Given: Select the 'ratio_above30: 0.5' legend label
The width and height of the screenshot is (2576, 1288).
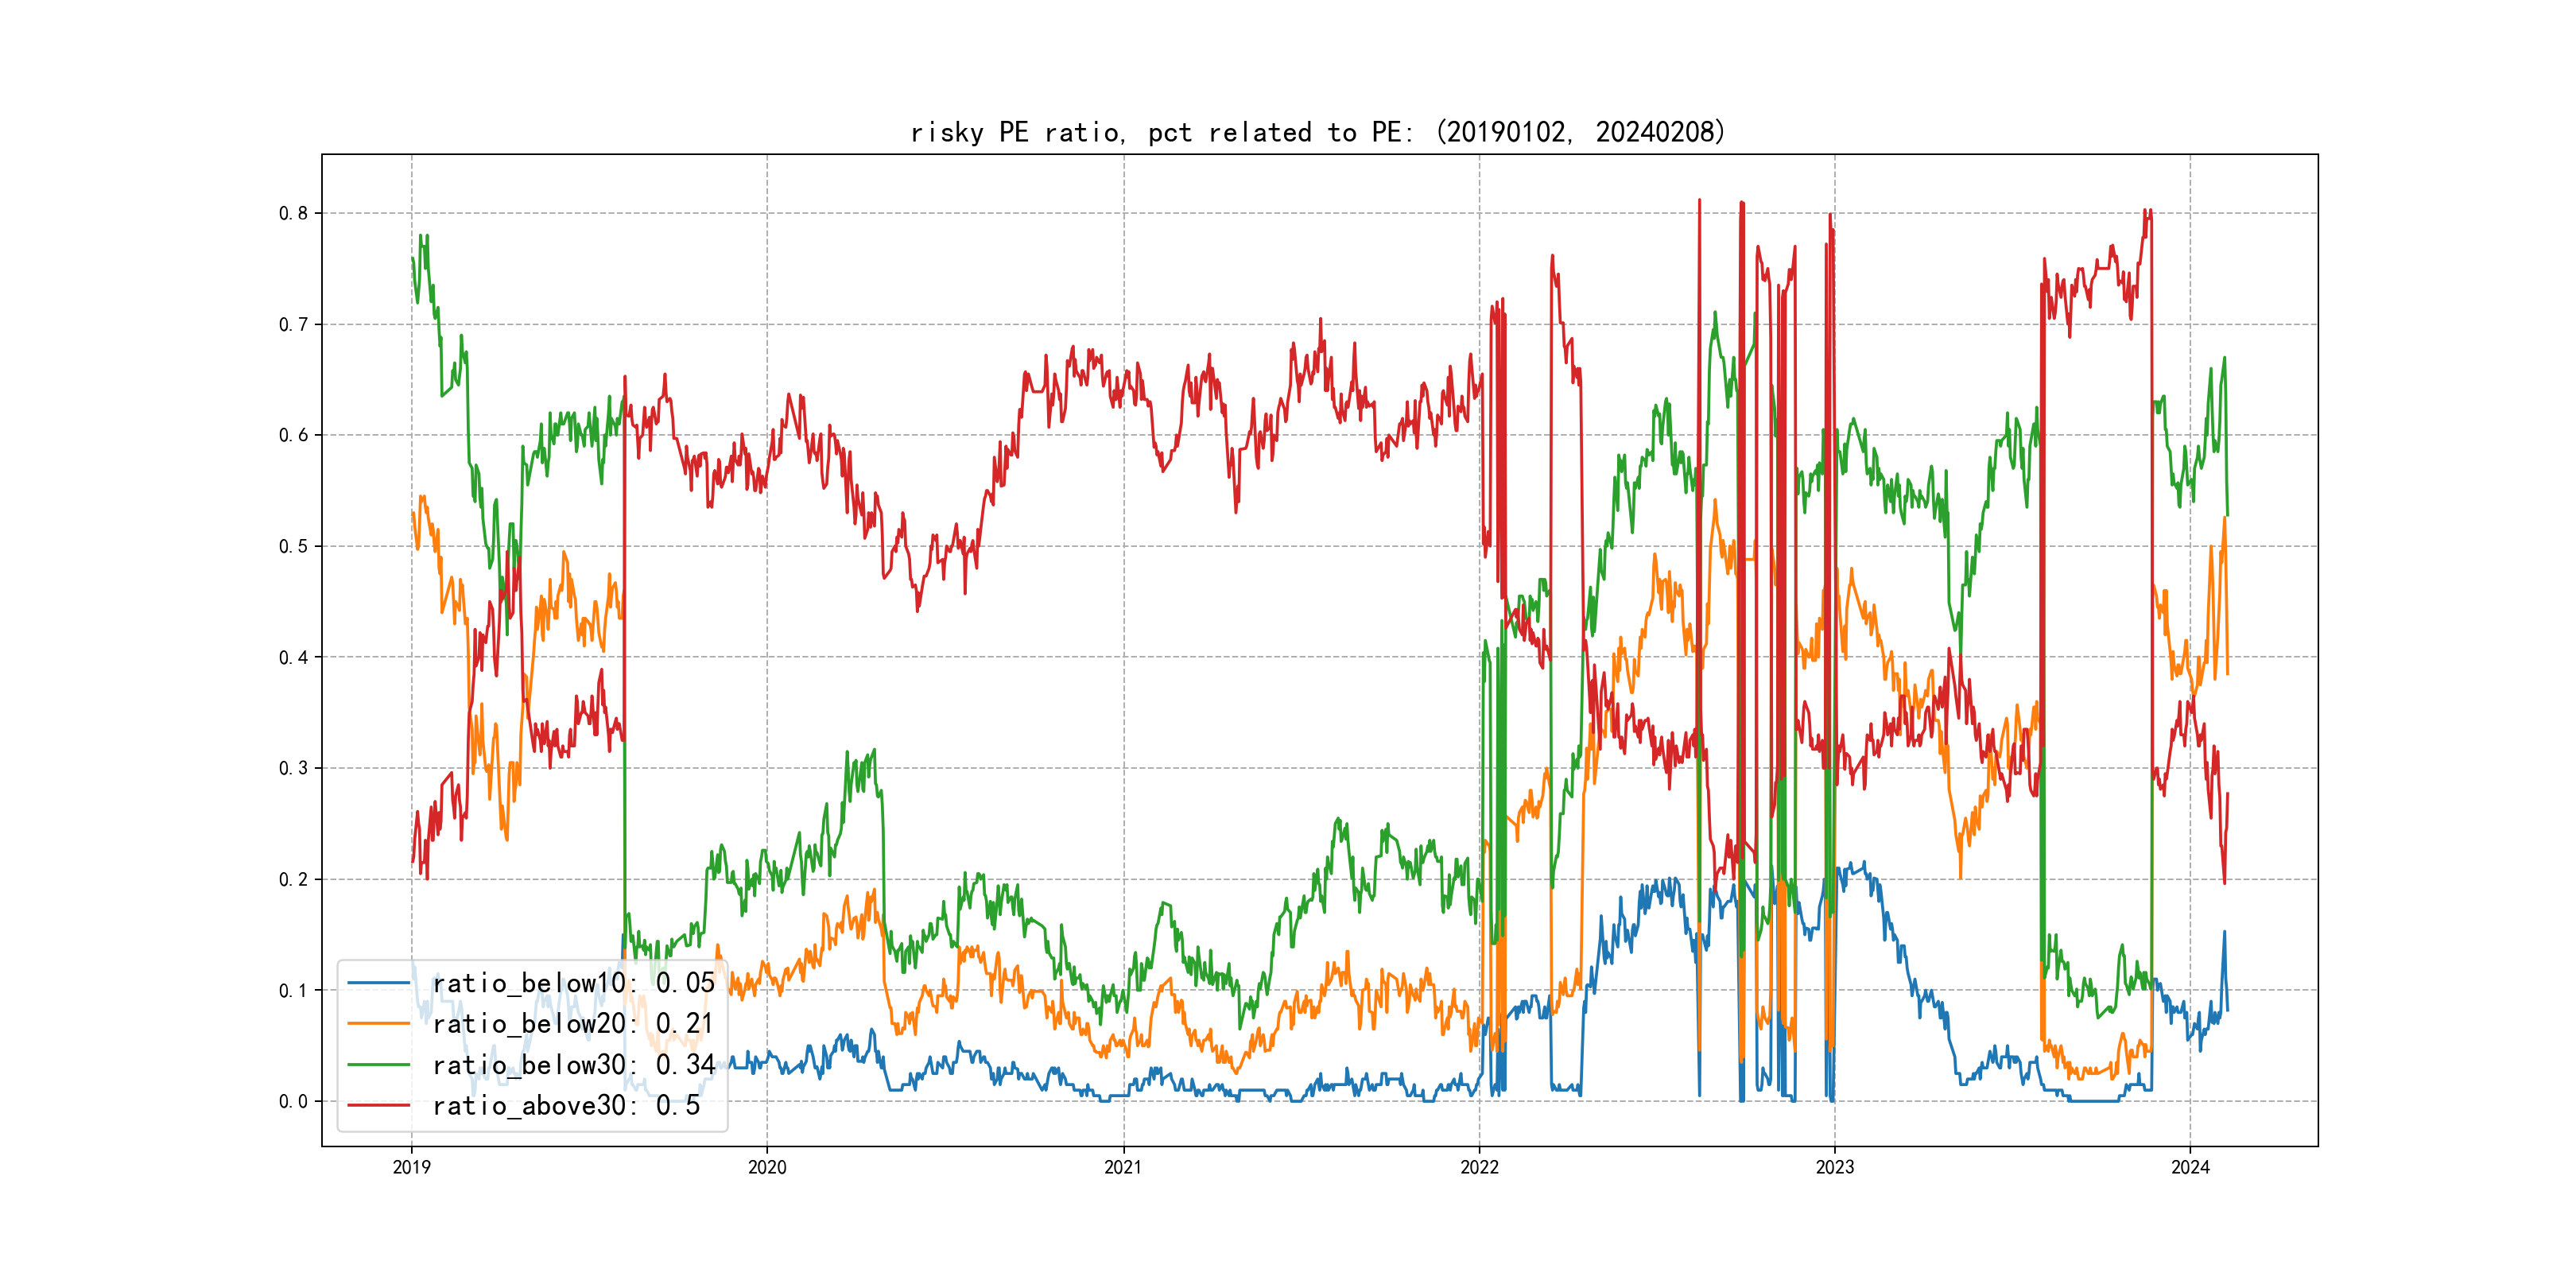Looking at the screenshot, I should point(566,1105).
